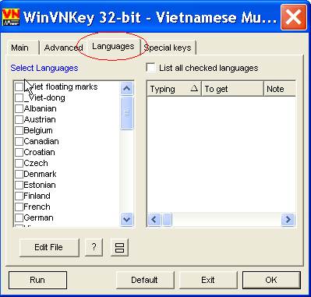Screen dimensions: 311x297
Task: Click the typing table left scroll arrow
Action: click(154, 220)
